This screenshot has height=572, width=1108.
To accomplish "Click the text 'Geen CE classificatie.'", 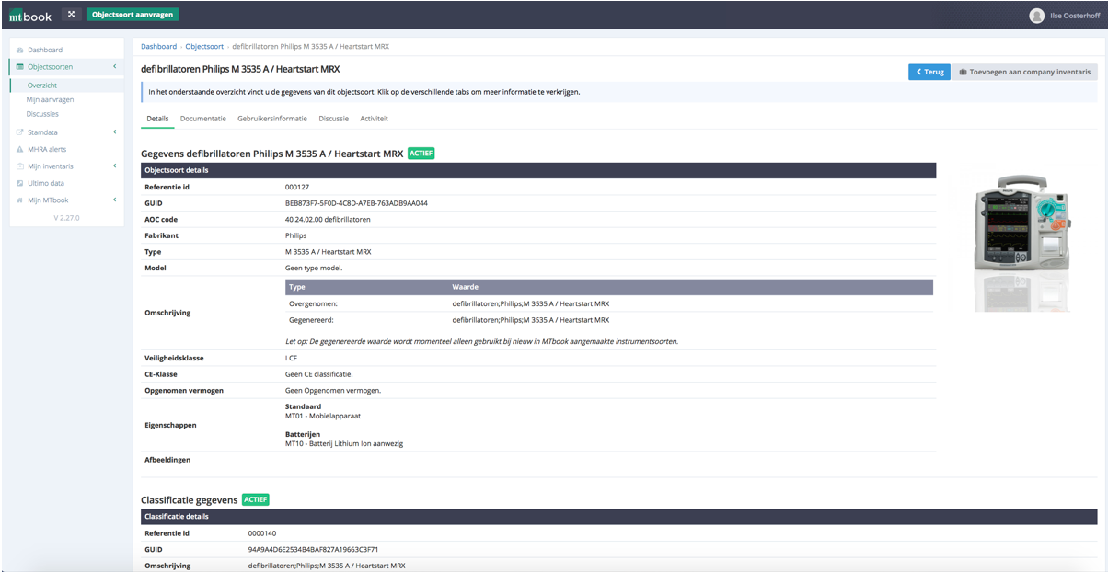I will [318, 374].
